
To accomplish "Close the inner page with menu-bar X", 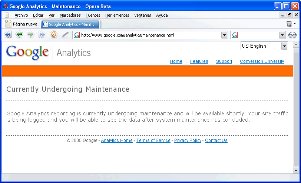I will coord(296,15).
